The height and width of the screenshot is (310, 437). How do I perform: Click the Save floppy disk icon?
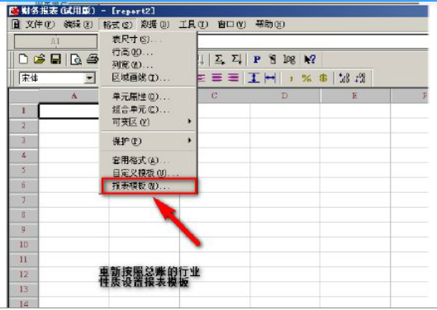[x=55, y=59]
